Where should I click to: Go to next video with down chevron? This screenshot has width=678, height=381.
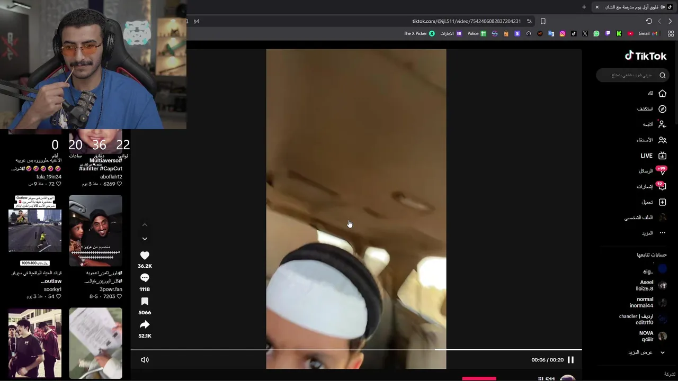145,239
